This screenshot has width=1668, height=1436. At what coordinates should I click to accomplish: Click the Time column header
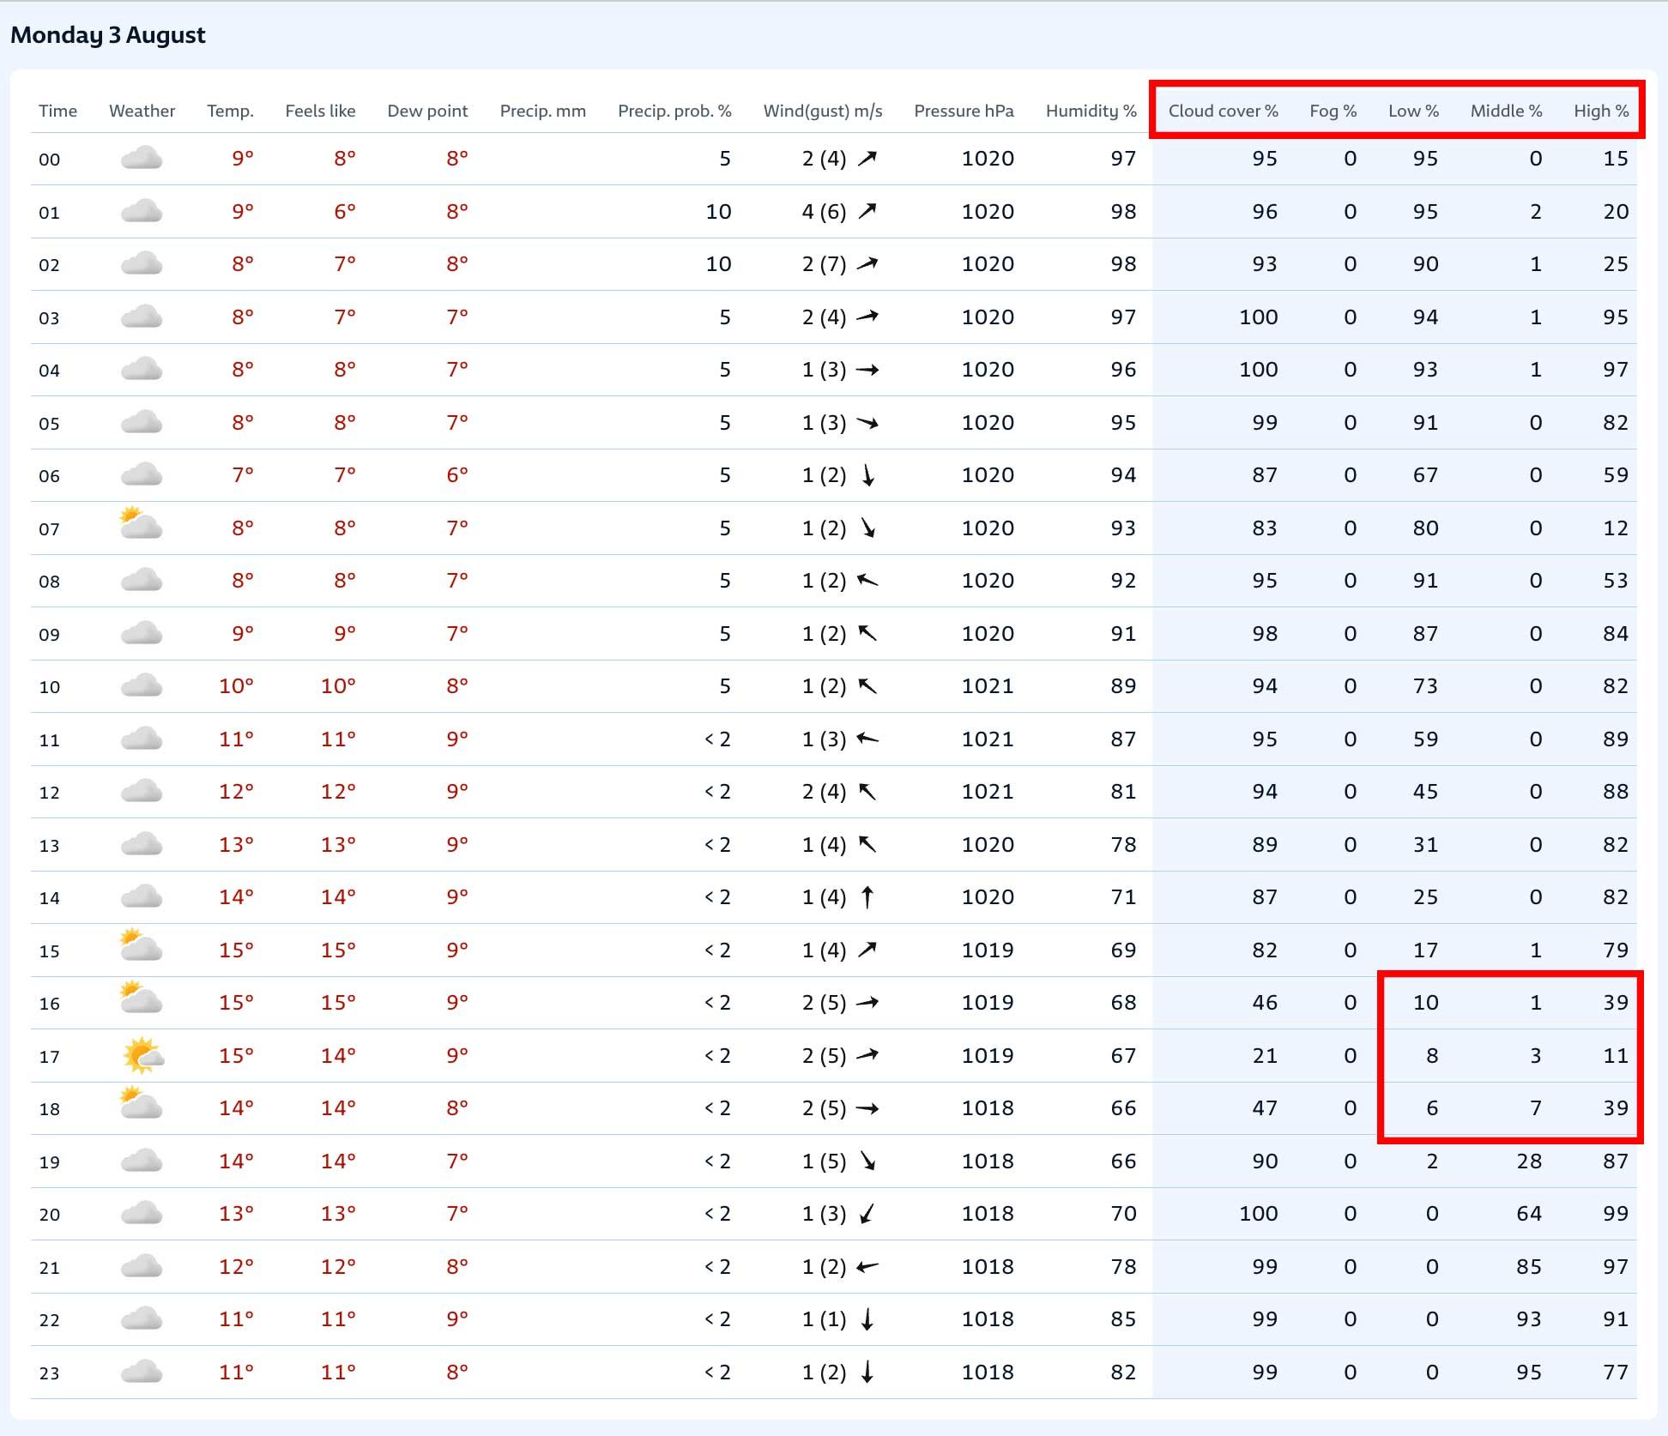tap(57, 111)
